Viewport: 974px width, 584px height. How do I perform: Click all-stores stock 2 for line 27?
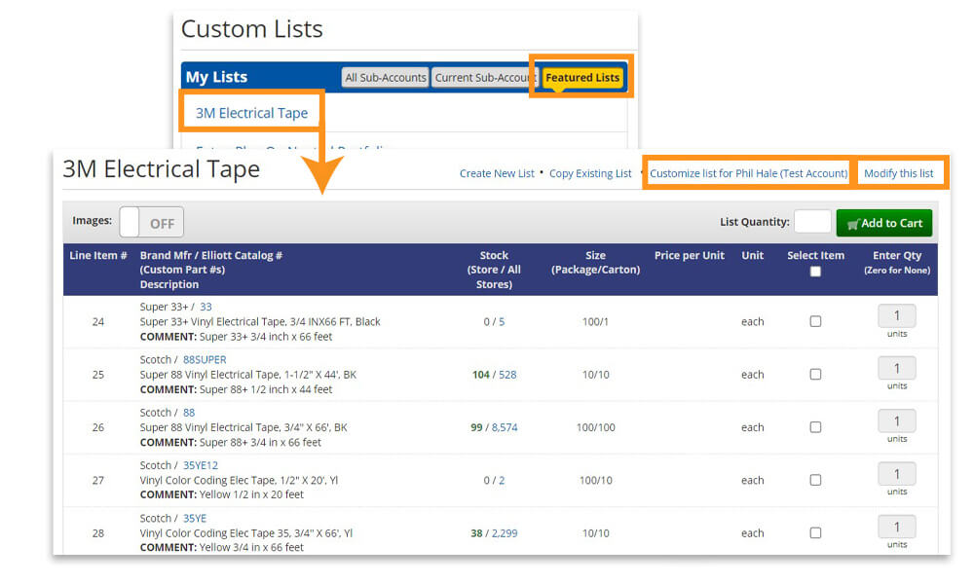tap(502, 481)
